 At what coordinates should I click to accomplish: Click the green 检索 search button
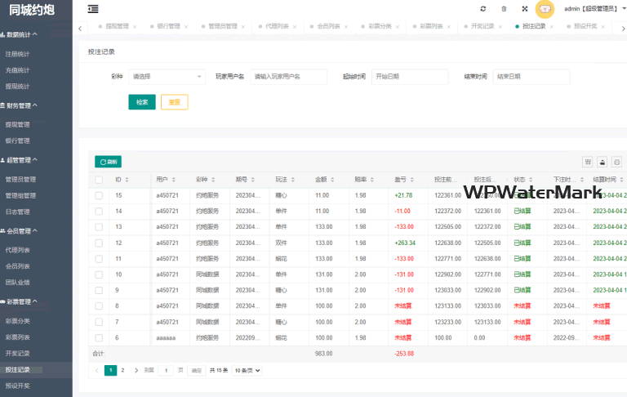click(142, 102)
